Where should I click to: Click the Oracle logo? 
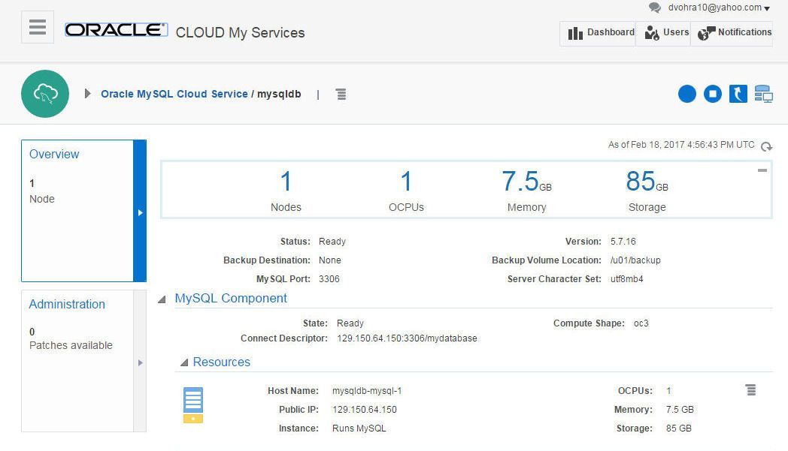coord(116,30)
